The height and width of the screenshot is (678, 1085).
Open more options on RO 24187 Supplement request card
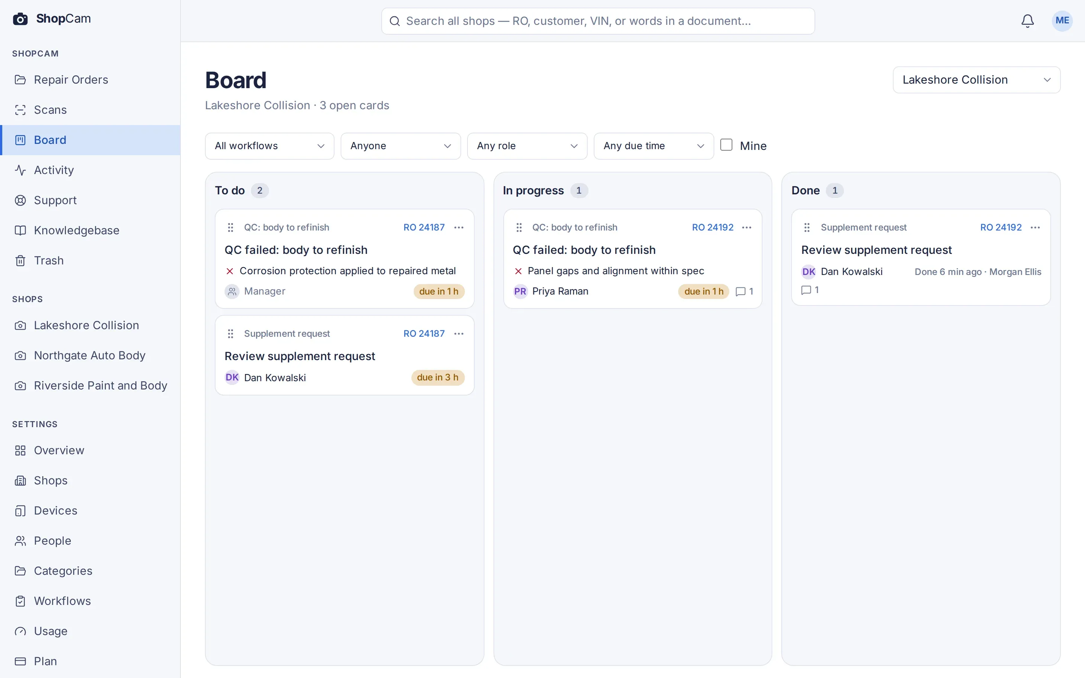click(458, 334)
